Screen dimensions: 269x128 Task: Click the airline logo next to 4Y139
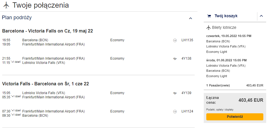(x=175, y=93)
